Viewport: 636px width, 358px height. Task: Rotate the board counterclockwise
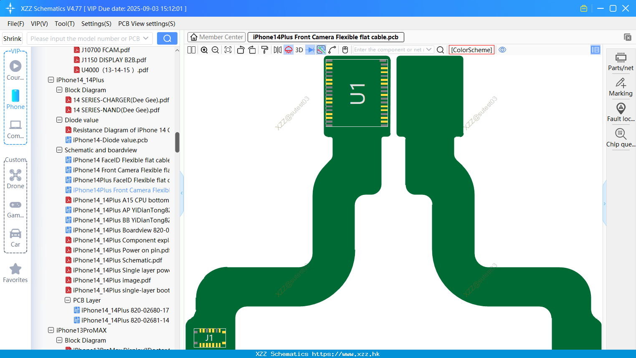[241, 50]
